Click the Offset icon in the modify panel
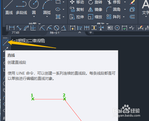 (132, 17)
